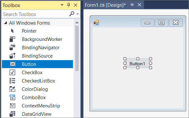
Task: Click the bottom-right resize handle of Button1
Action: (x=150, y=68)
